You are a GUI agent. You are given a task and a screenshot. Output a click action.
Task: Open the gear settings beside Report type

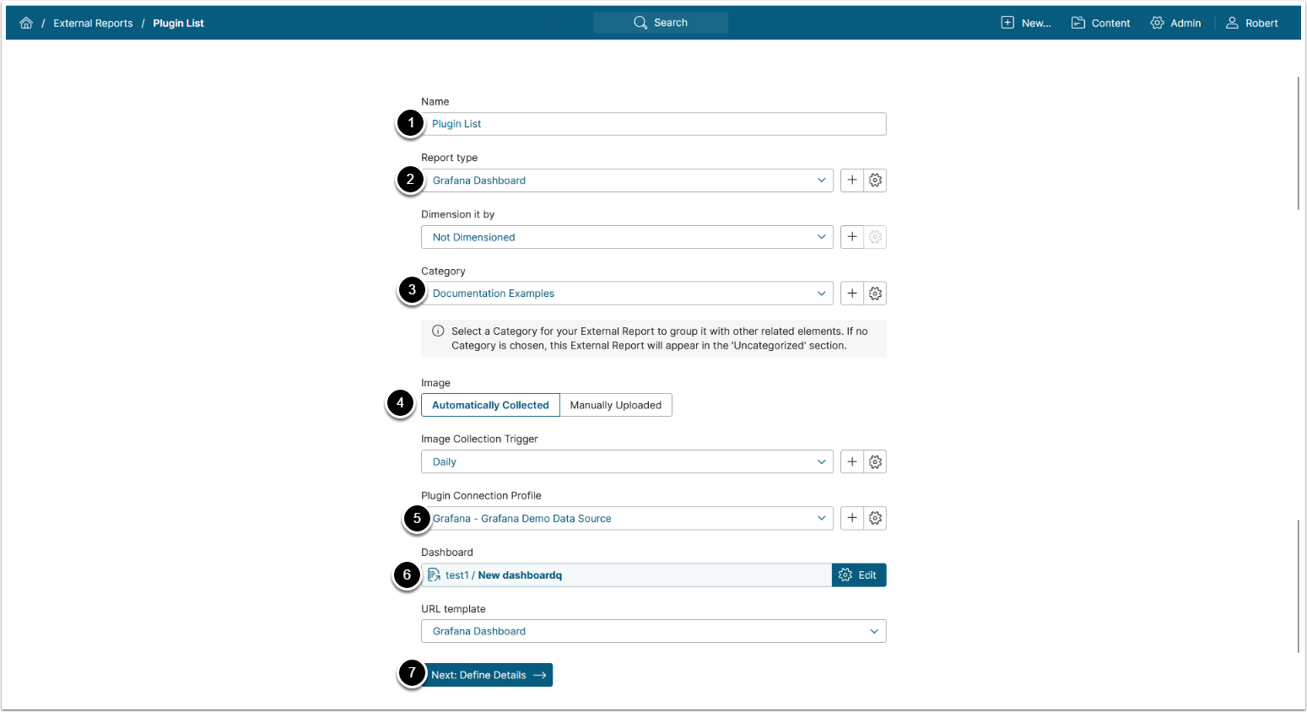[x=875, y=181]
